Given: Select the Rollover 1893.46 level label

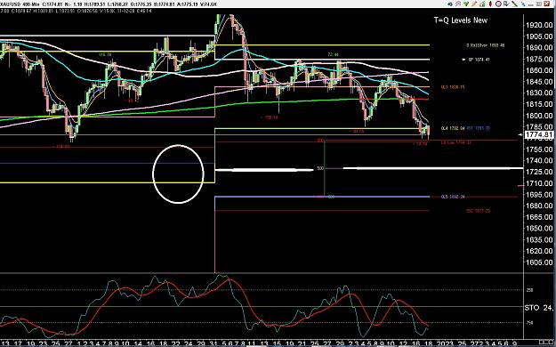Looking at the screenshot, I should coord(486,45).
